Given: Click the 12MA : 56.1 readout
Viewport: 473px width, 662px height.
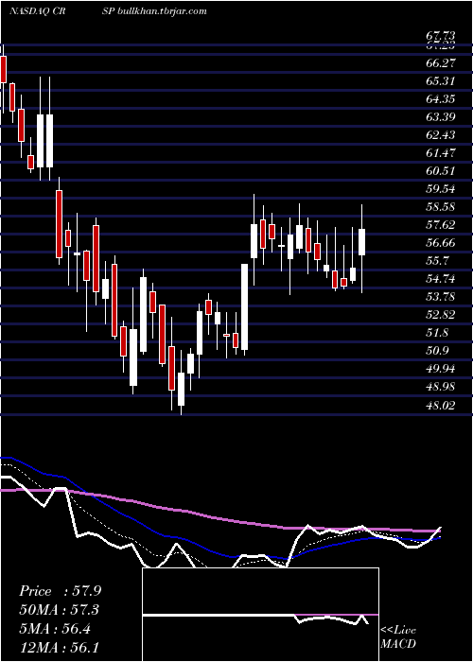Looking at the screenshot, I should point(60,647).
